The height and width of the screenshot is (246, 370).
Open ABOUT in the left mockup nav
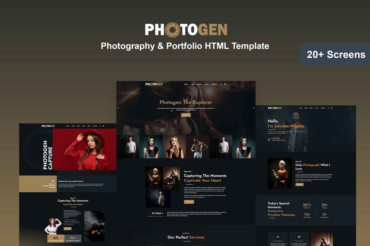pyautogui.click(x=73, y=126)
